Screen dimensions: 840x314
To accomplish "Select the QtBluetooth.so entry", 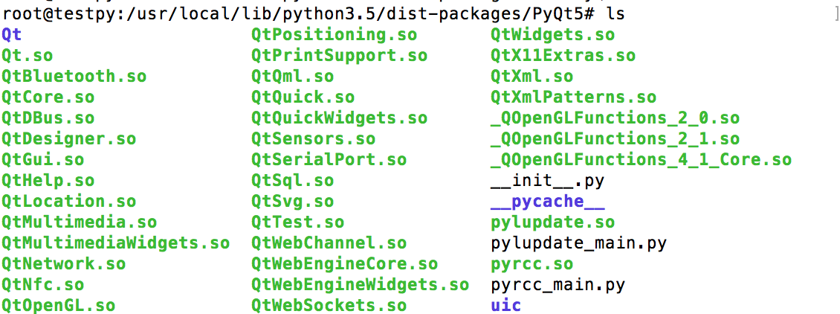I will 74,76.
